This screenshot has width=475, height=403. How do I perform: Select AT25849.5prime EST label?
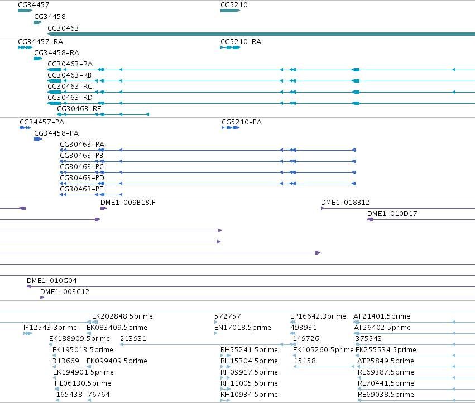point(386,361)
